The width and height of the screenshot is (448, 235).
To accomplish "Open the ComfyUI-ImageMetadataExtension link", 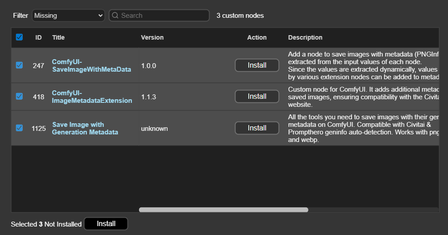I will [92, 97].
